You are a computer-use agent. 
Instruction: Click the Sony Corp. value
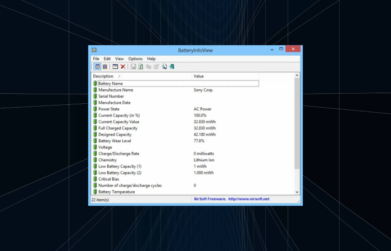click(x=203, y=90)
